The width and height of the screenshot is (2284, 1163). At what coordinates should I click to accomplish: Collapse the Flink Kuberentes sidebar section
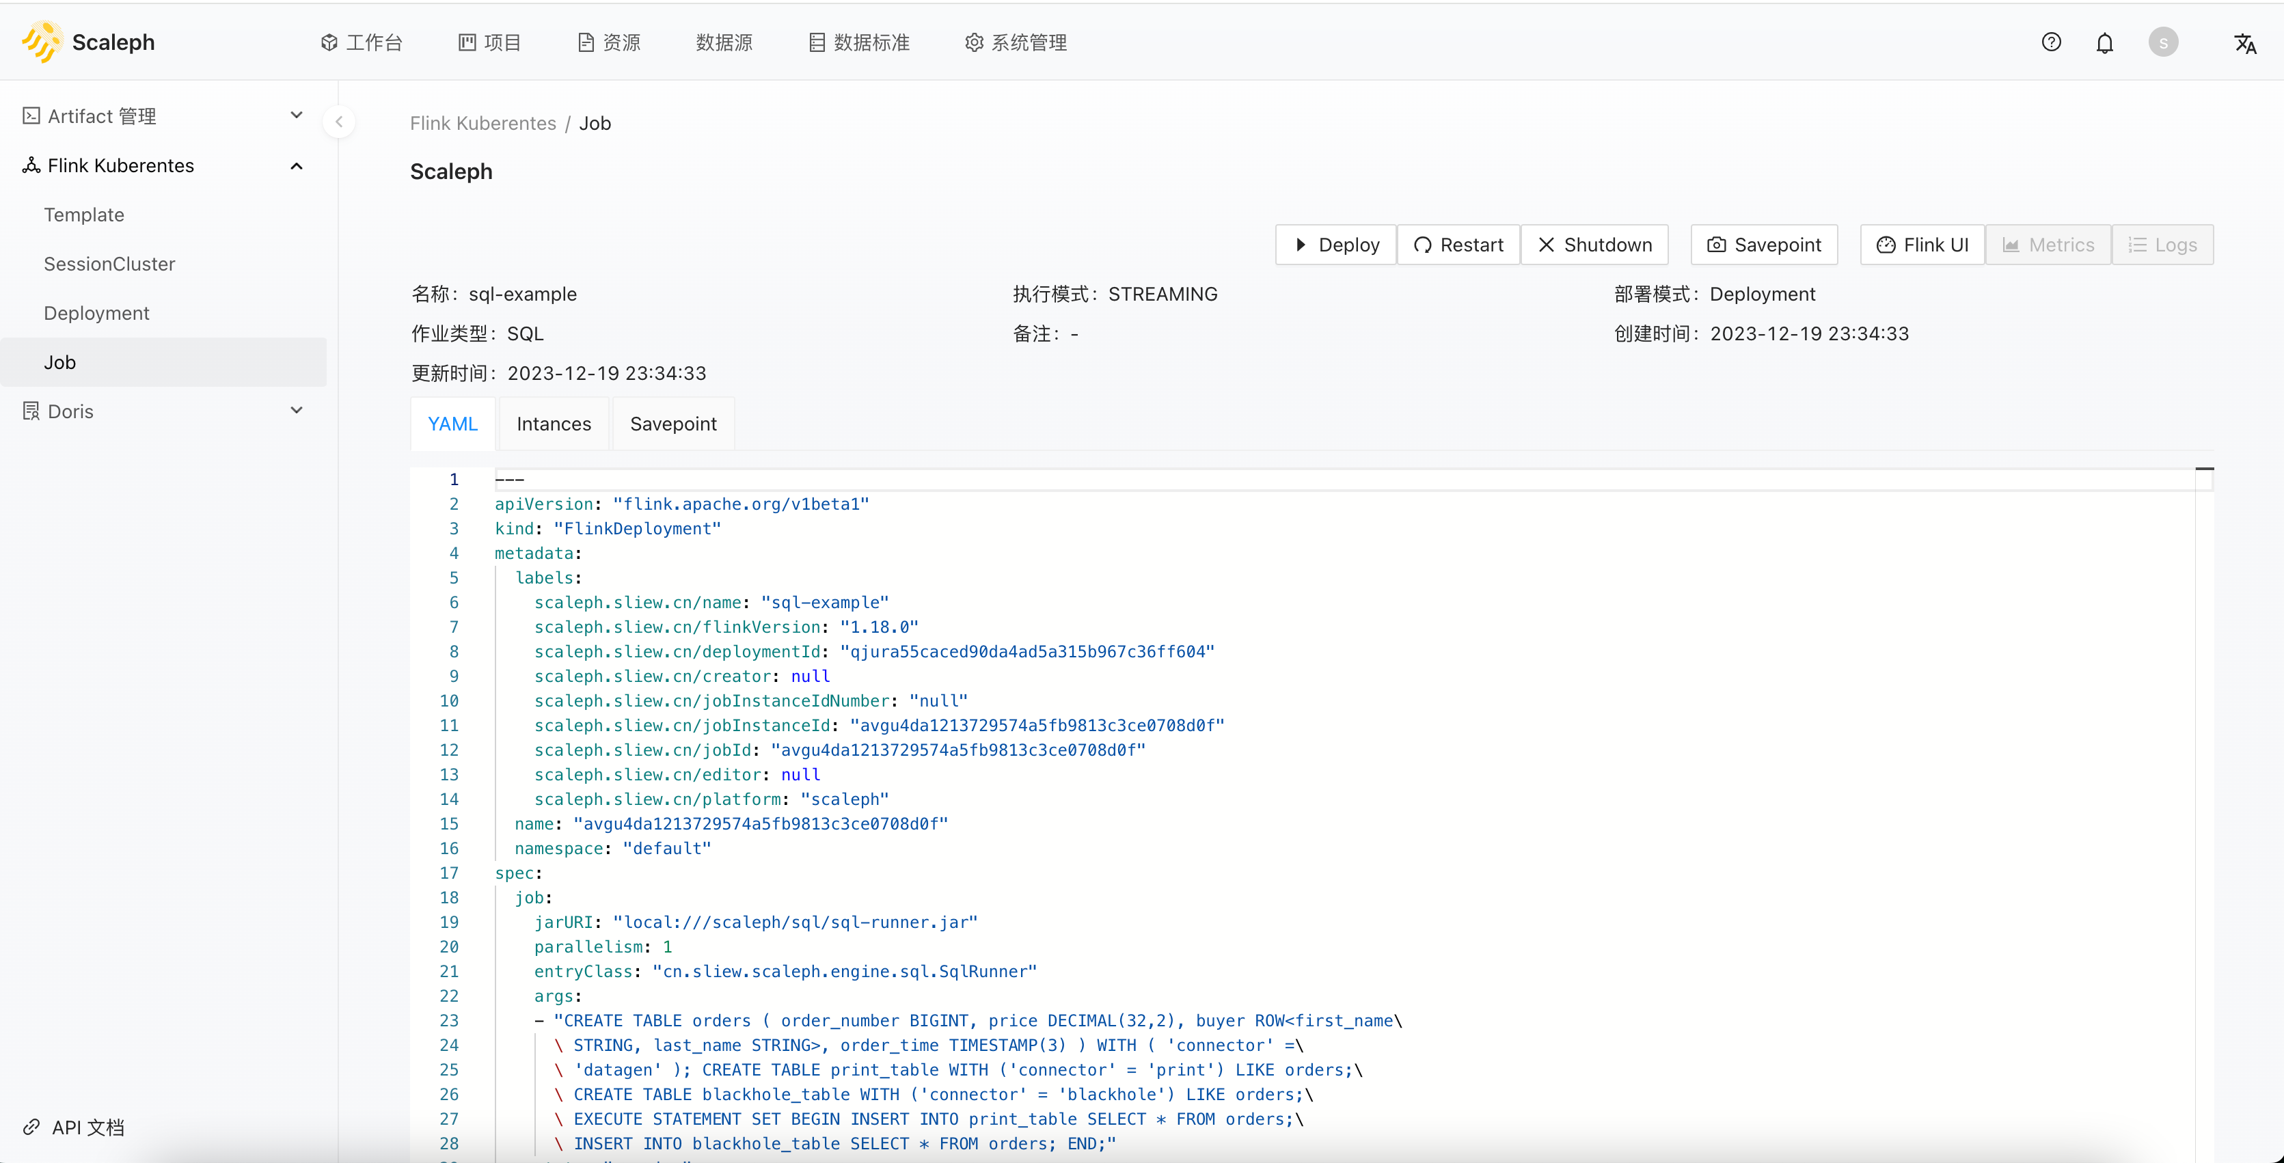tap(297, 165)
